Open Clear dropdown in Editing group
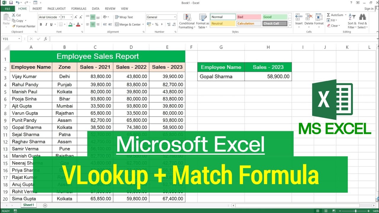Image resolution: width=379 pixels, height=213 pixels. coord(333,26)
